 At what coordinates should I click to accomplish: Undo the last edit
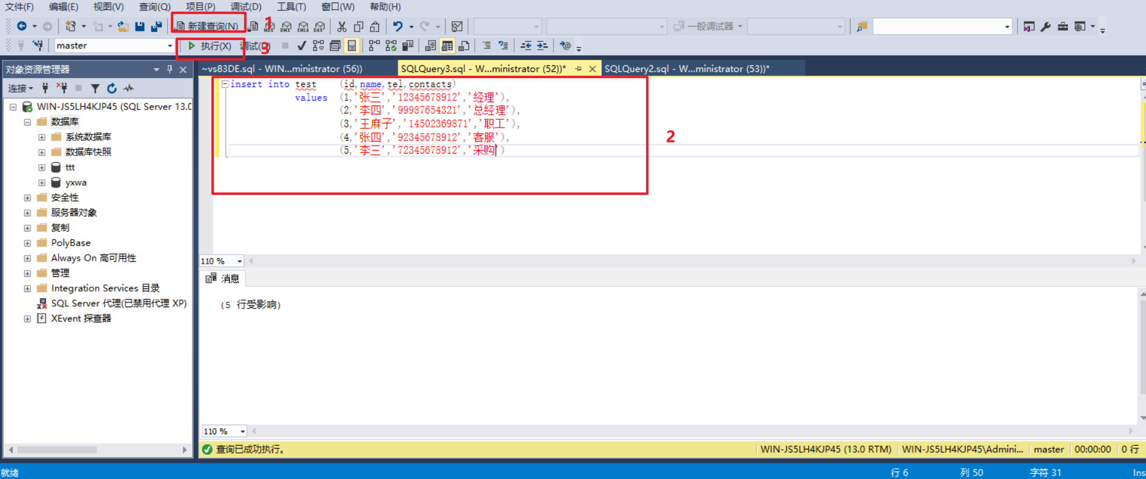point(398,27)
